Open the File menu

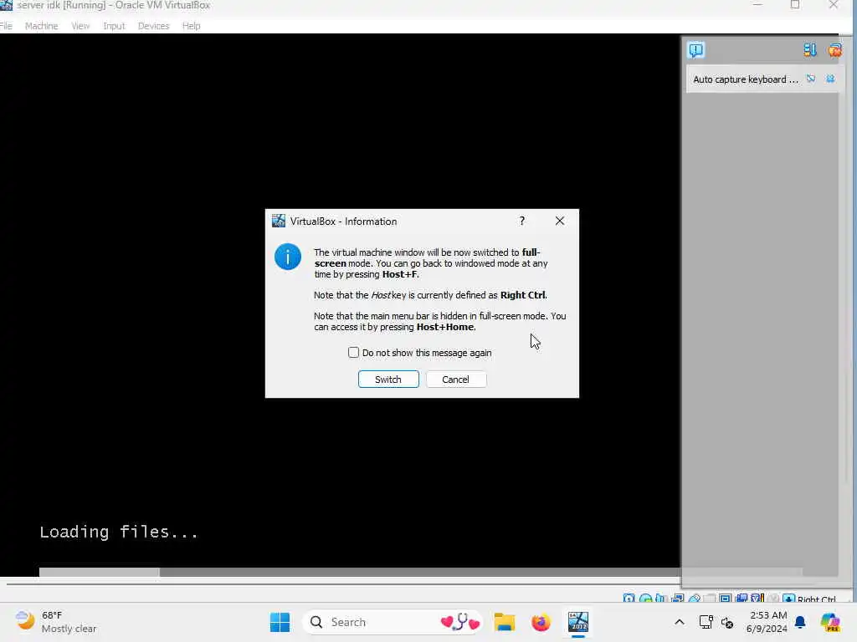[6, 26]
